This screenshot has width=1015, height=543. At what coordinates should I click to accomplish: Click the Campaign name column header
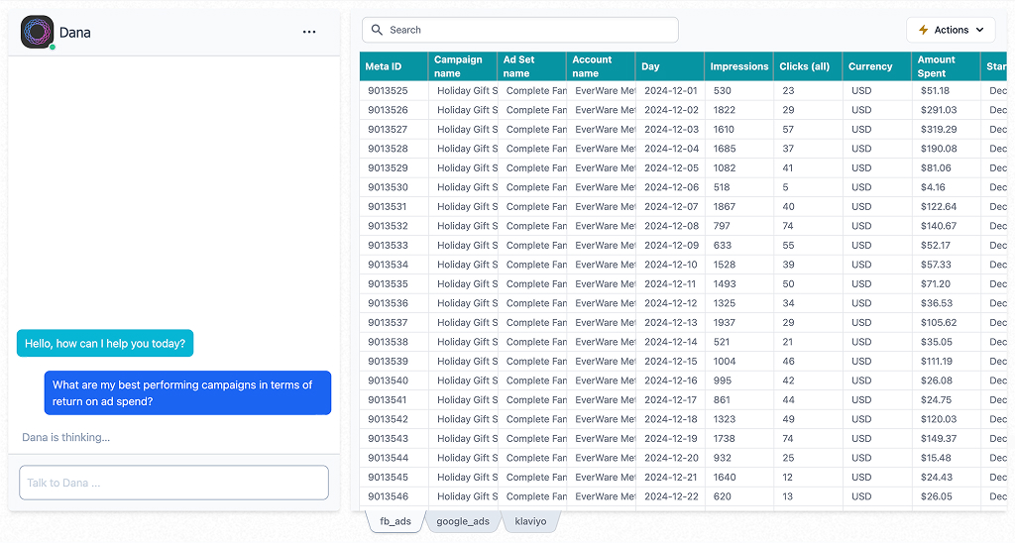point(463,66)
